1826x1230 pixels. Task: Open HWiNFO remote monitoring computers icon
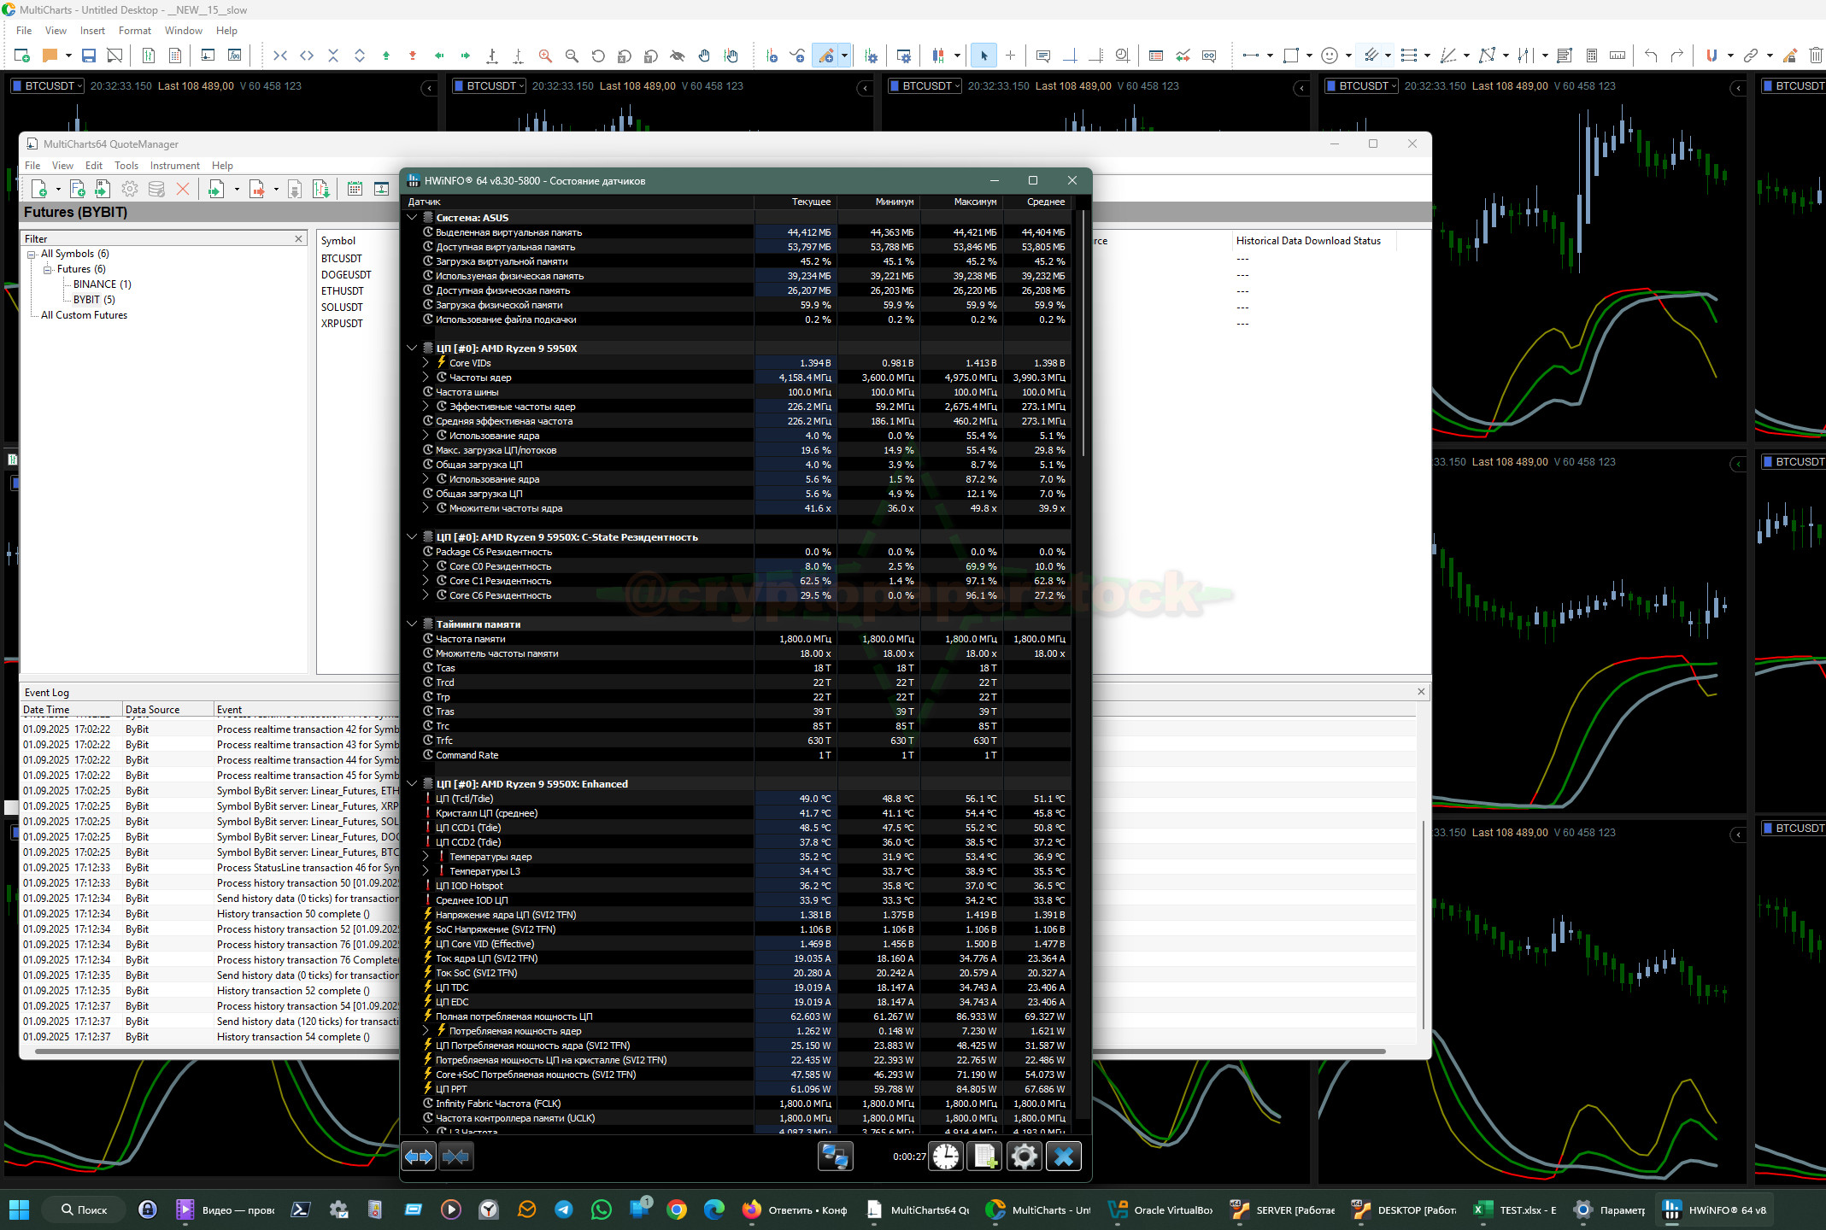pos(835,1157)
